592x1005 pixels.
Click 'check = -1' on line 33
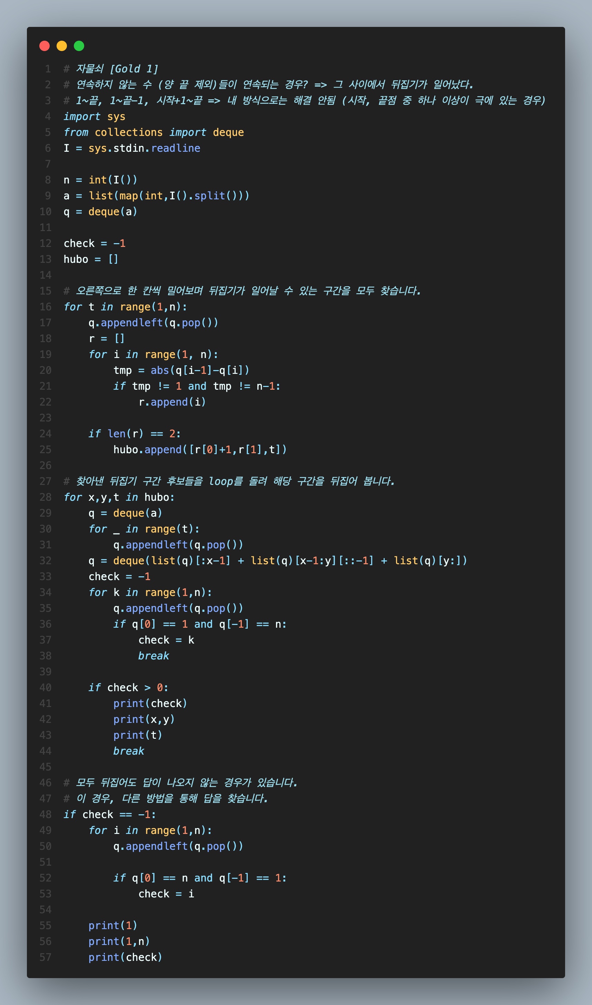pyautogui.click(x=119, y=577)
